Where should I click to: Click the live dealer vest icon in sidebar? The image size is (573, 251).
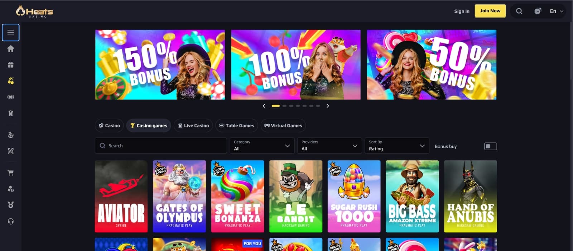click(x=11, y=113)
